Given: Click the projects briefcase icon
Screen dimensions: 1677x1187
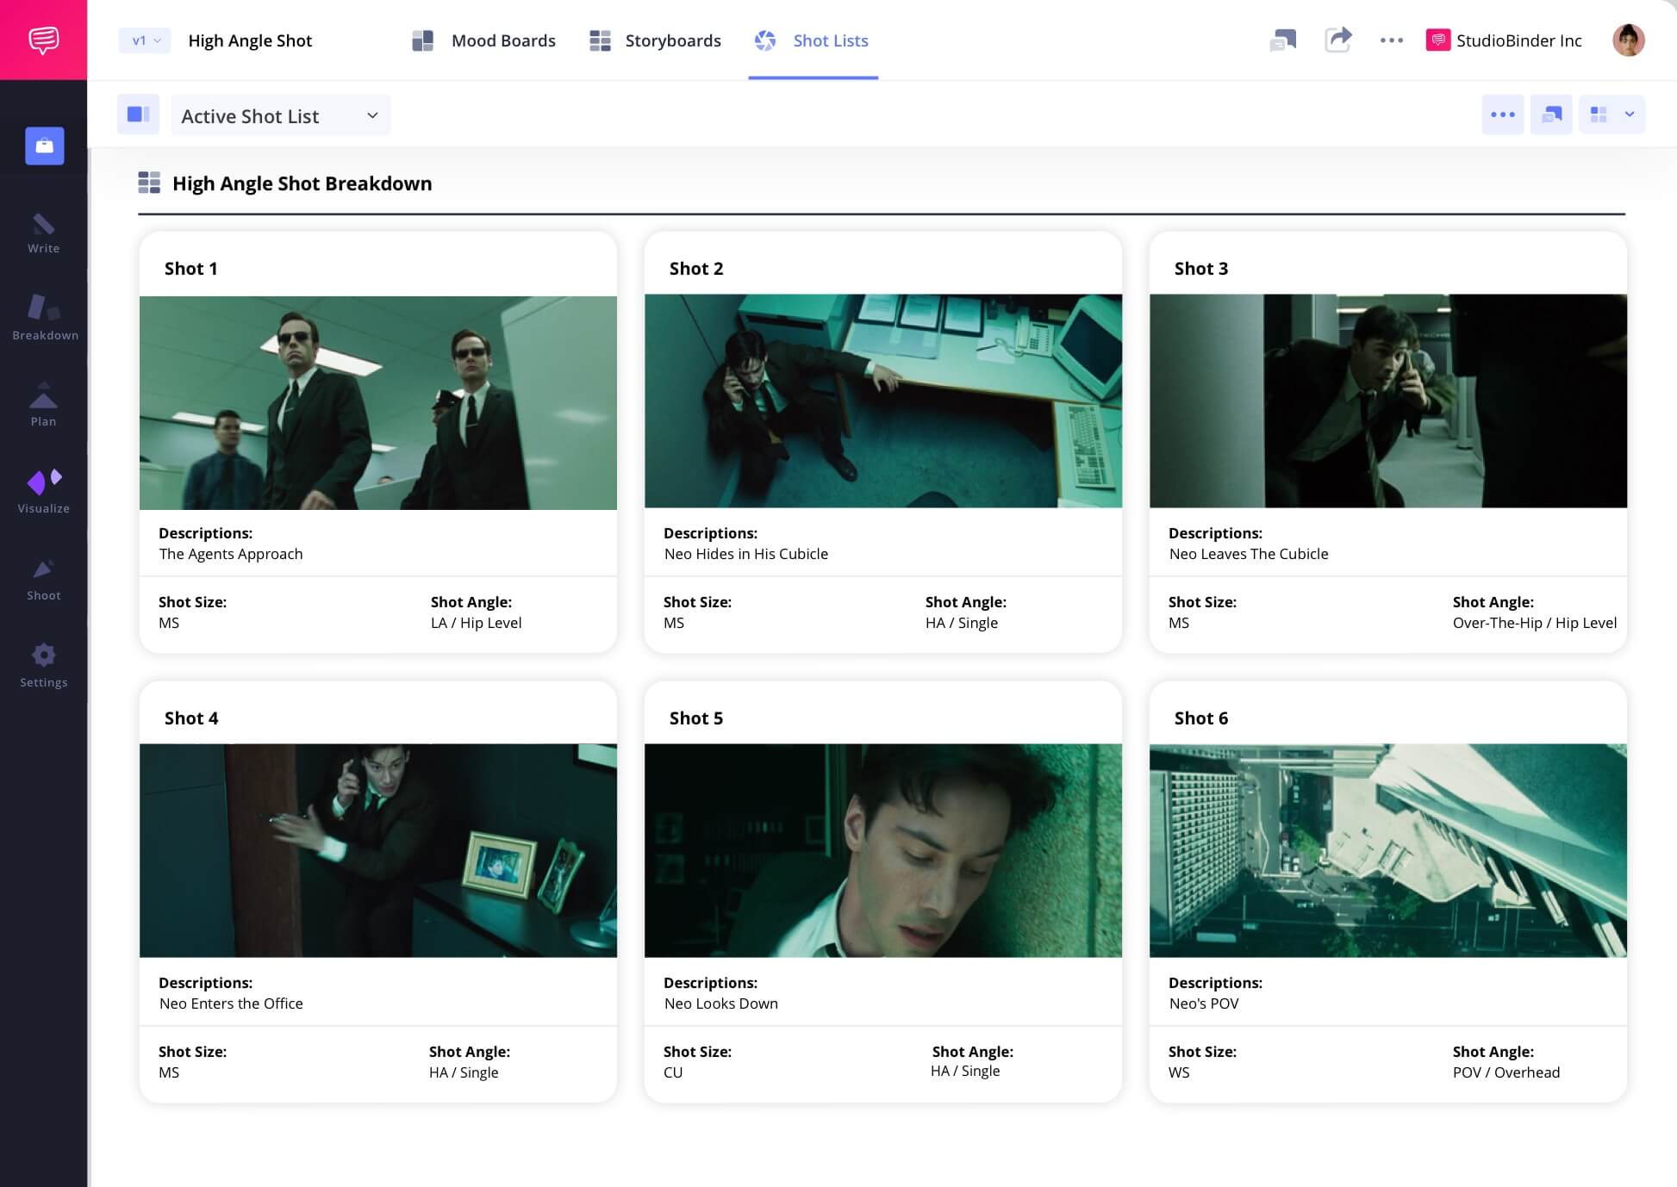Looking at the screenshot, I should click(x=45, y=146).
